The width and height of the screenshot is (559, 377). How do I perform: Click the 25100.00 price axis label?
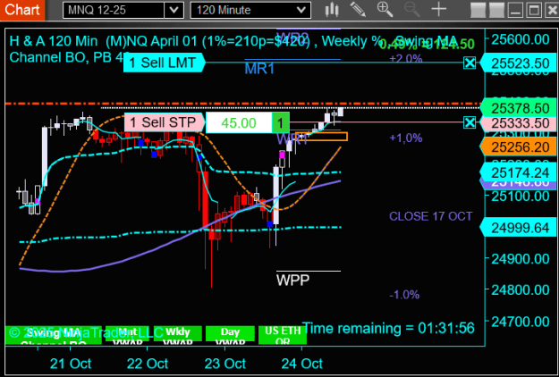tap(521, 196)
